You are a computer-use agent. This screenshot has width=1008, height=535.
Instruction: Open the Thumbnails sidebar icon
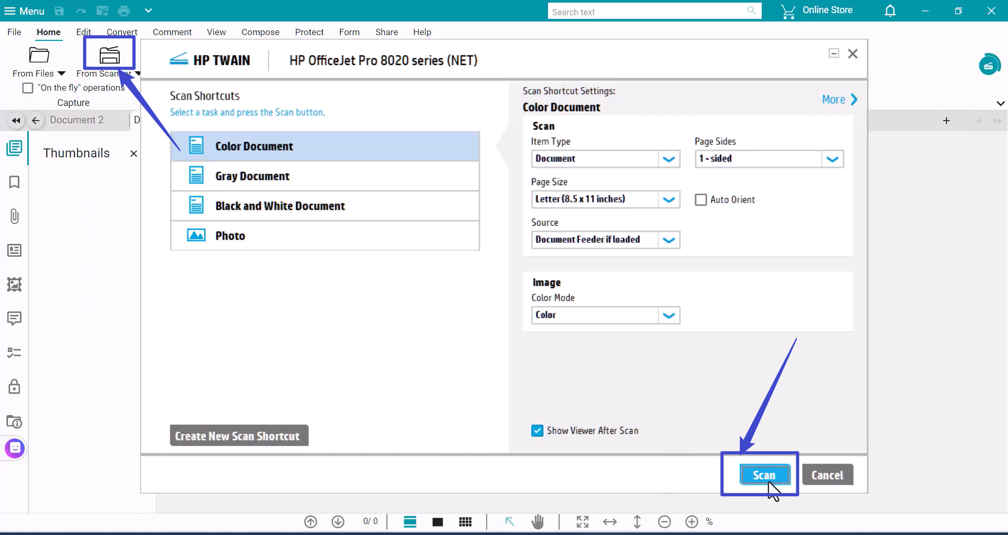(x=14, y=148)
